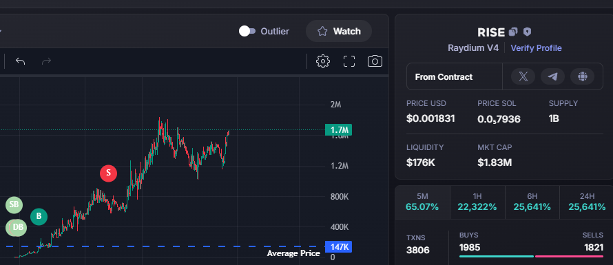Click the pink sells progress bar
The image size is (613, 265).
click(569, 257)
